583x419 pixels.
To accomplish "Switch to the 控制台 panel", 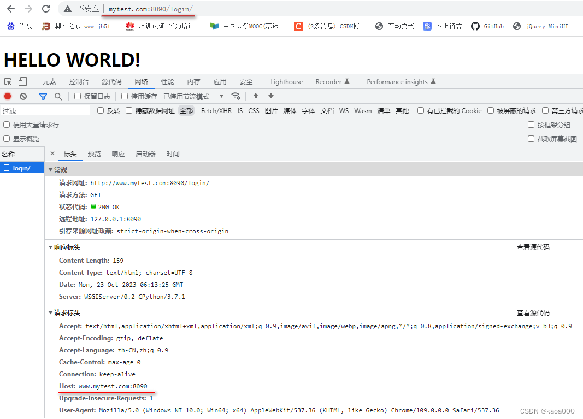I will click(x=79, y=81).
